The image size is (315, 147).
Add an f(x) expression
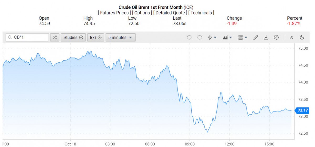coord(96,38)
